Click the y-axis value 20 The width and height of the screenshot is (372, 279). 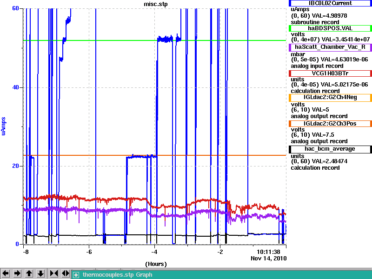(x=15, y=166)
